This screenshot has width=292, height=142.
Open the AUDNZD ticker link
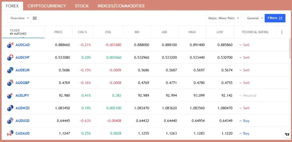(x=23, y=108)
